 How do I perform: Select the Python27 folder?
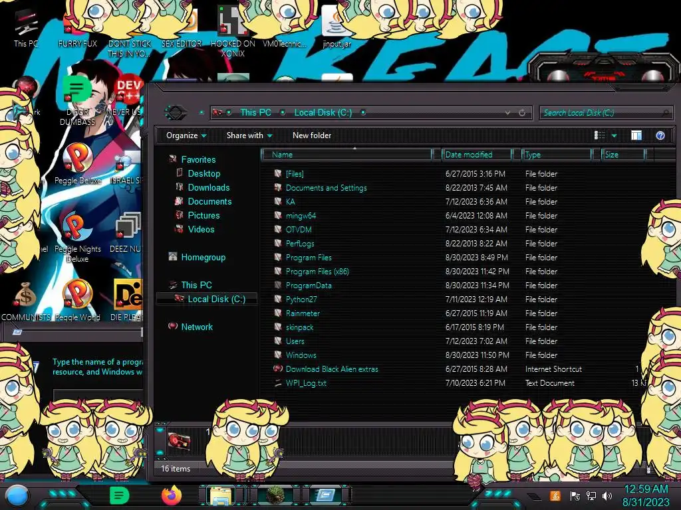click(301, 299)
